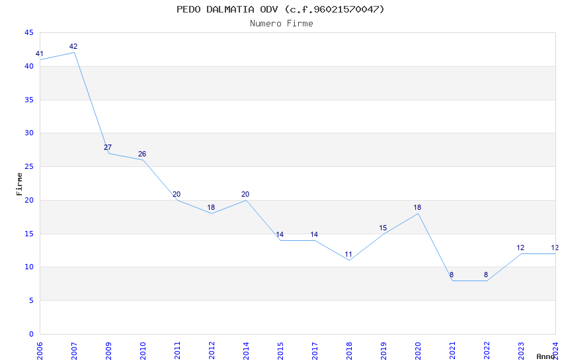Screen dimensions: 562x363
Task: Click the 45 y-axis tick label
Action: [28, 33]
